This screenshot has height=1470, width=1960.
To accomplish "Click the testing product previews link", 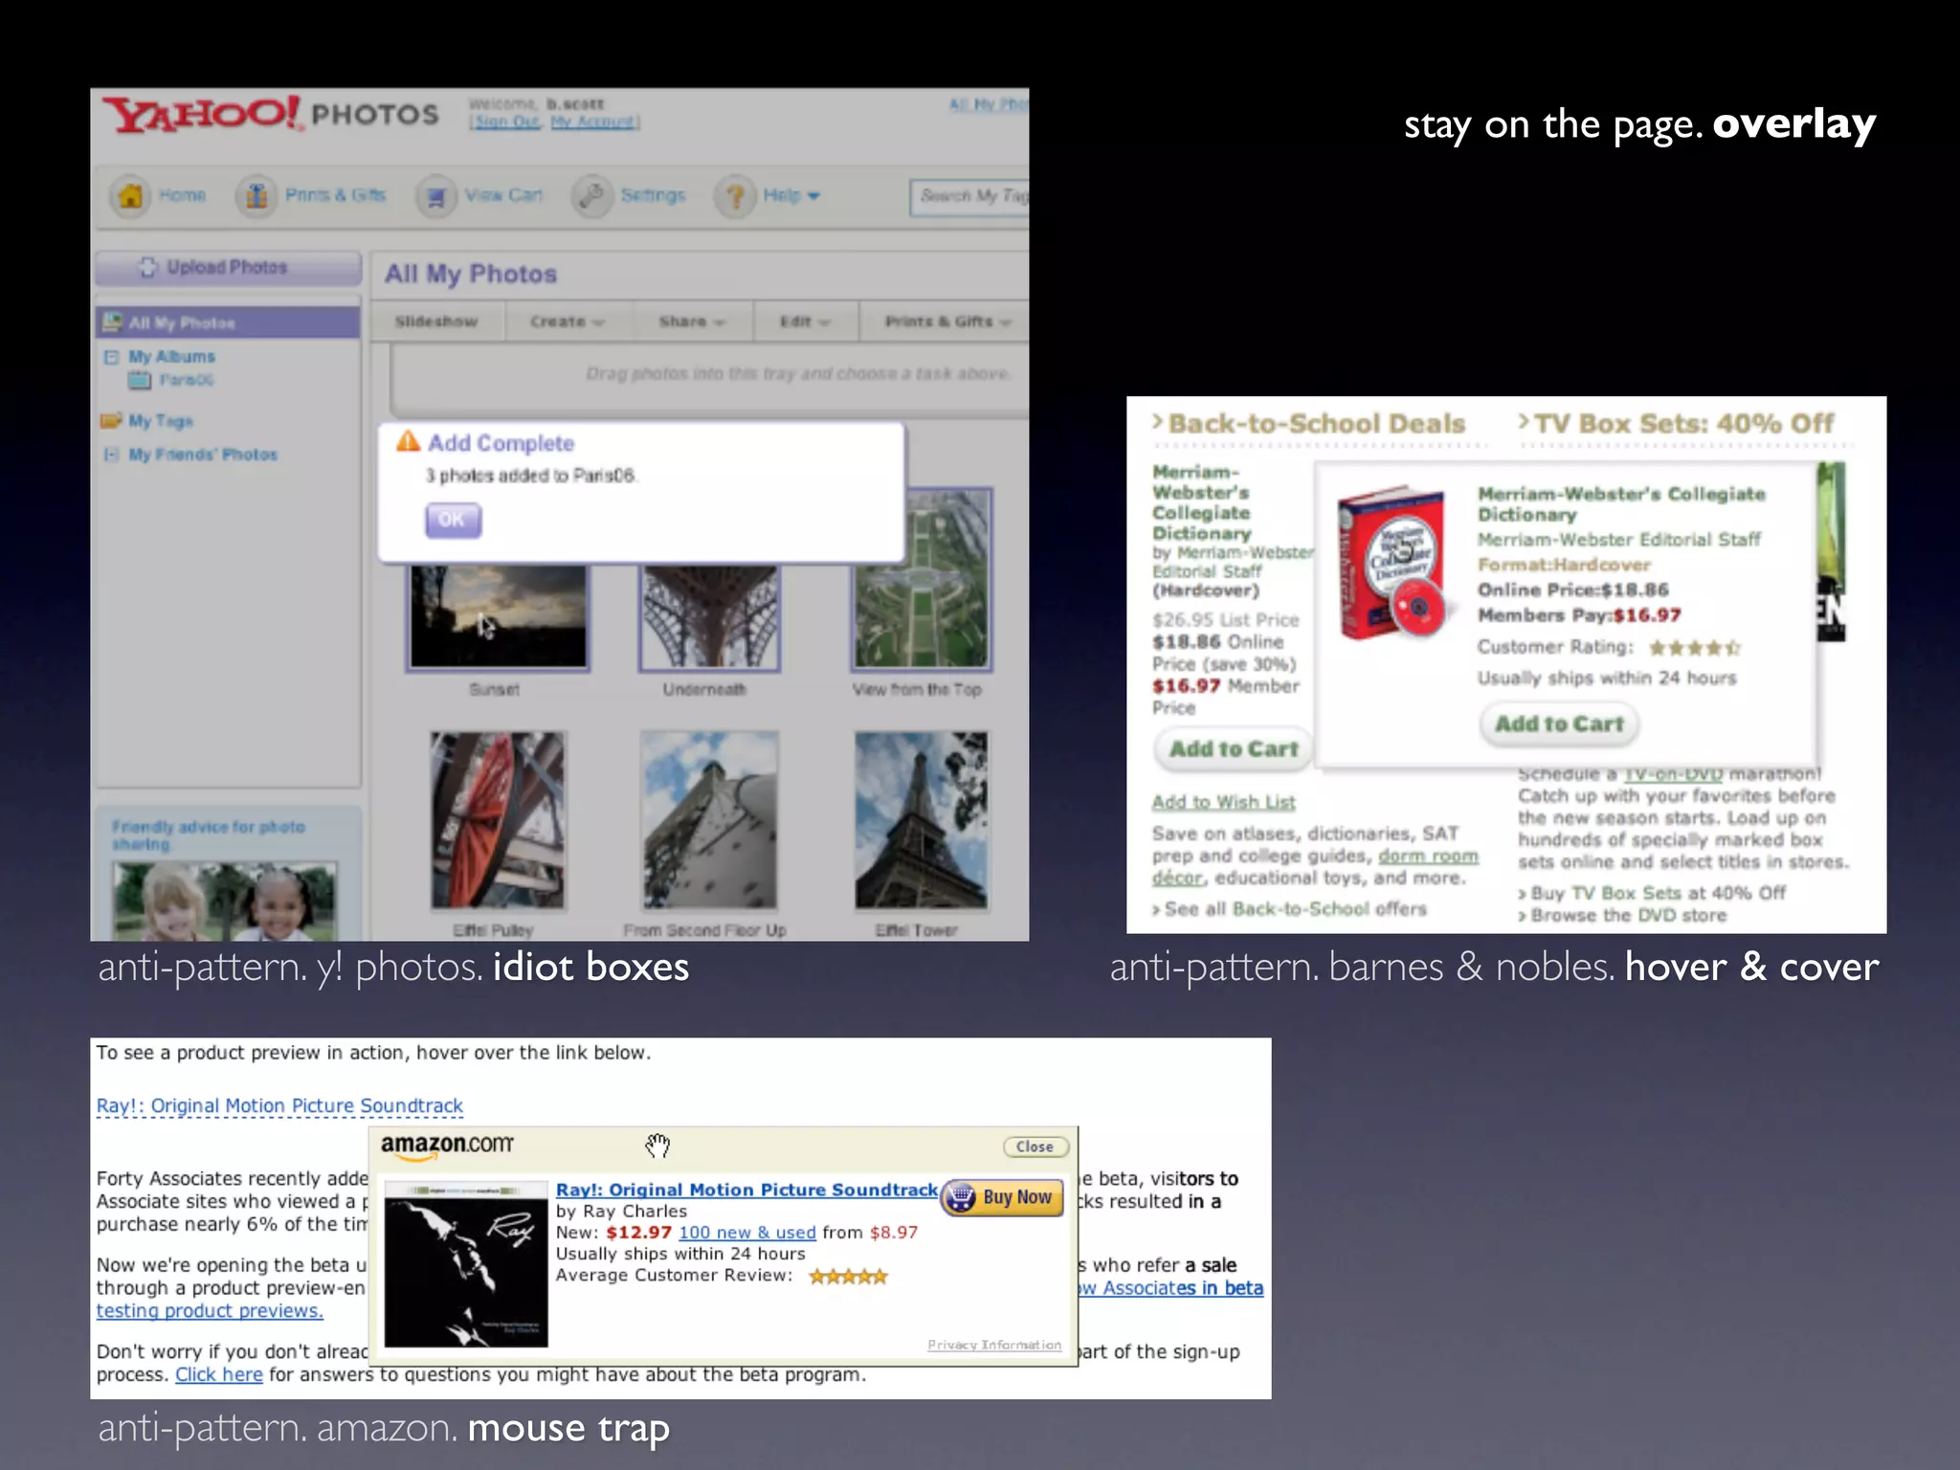I will tap(210, 1311).
